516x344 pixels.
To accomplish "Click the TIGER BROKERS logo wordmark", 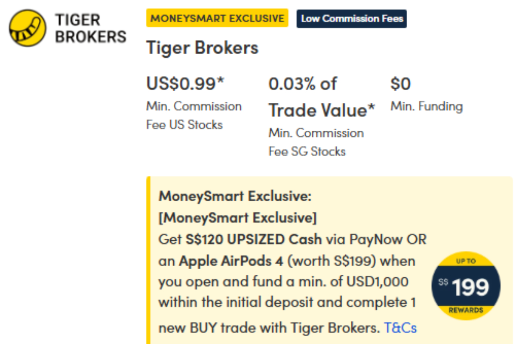I will click(90, 28).
